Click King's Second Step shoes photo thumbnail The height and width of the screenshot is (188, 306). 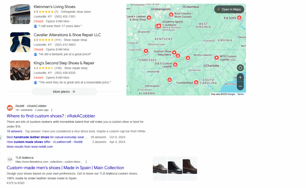pyautogui.click(x=20, y=70)
